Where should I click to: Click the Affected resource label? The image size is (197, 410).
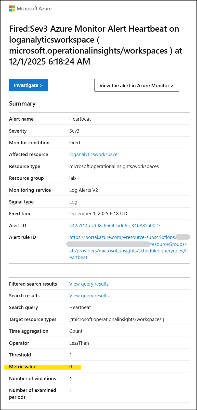point(29,155)
